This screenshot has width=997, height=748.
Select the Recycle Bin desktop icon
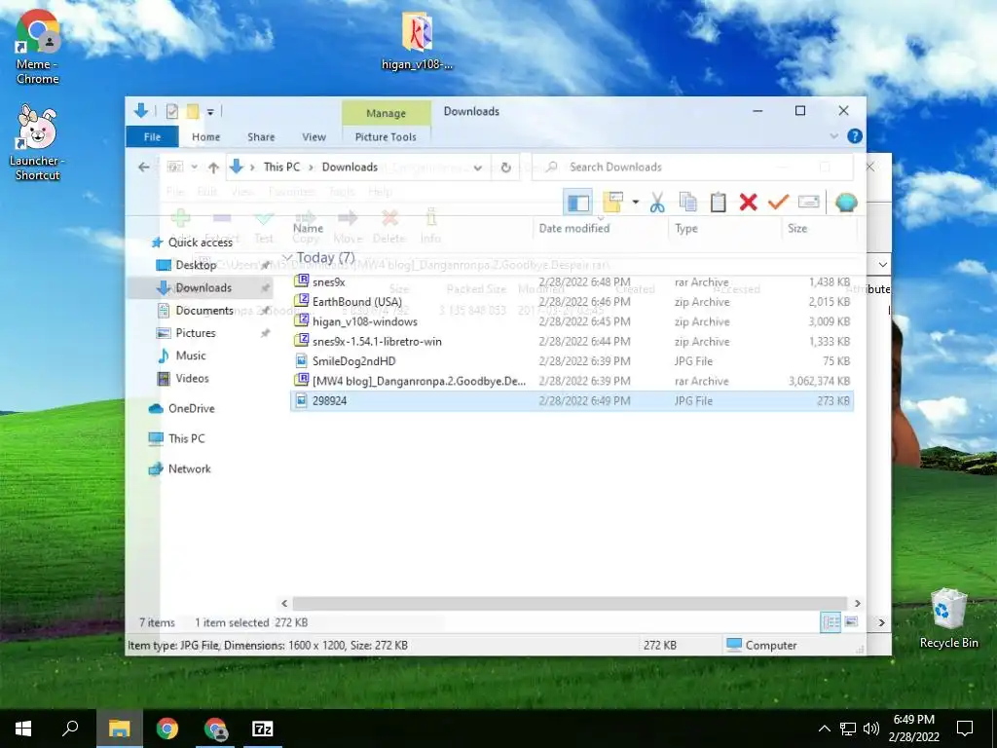[x=948, y=618]
